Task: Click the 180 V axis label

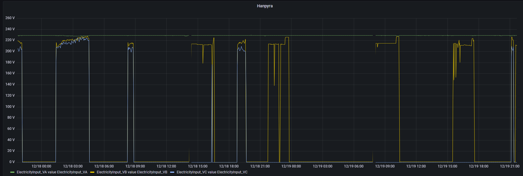Action: [10, 62]
